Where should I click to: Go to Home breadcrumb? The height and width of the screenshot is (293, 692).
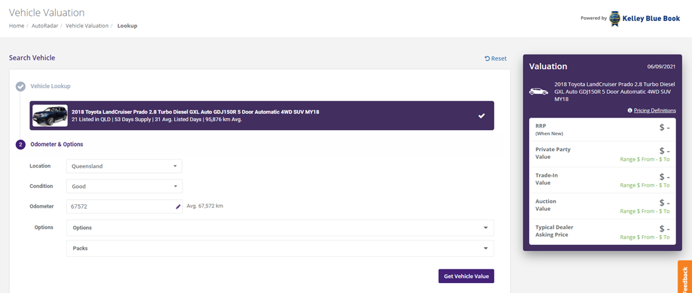pos(16,26)
